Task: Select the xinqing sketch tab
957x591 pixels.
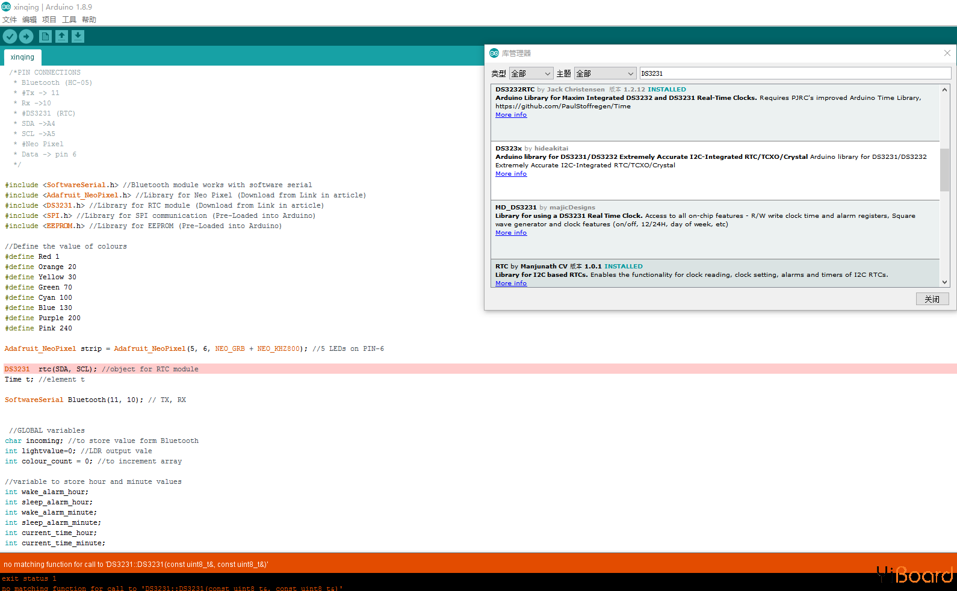Action: tap(22, 57)
